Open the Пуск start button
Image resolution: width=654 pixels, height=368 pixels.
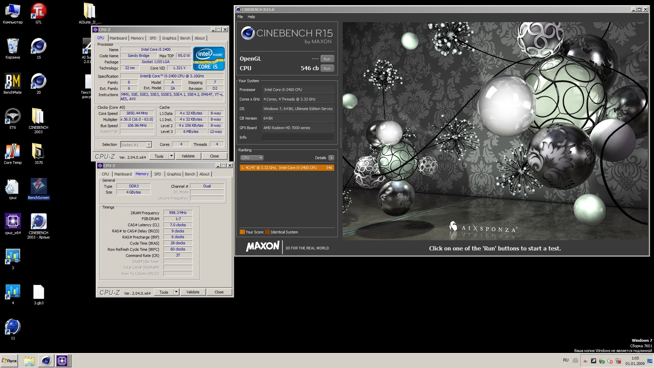(x=9, y=361)
